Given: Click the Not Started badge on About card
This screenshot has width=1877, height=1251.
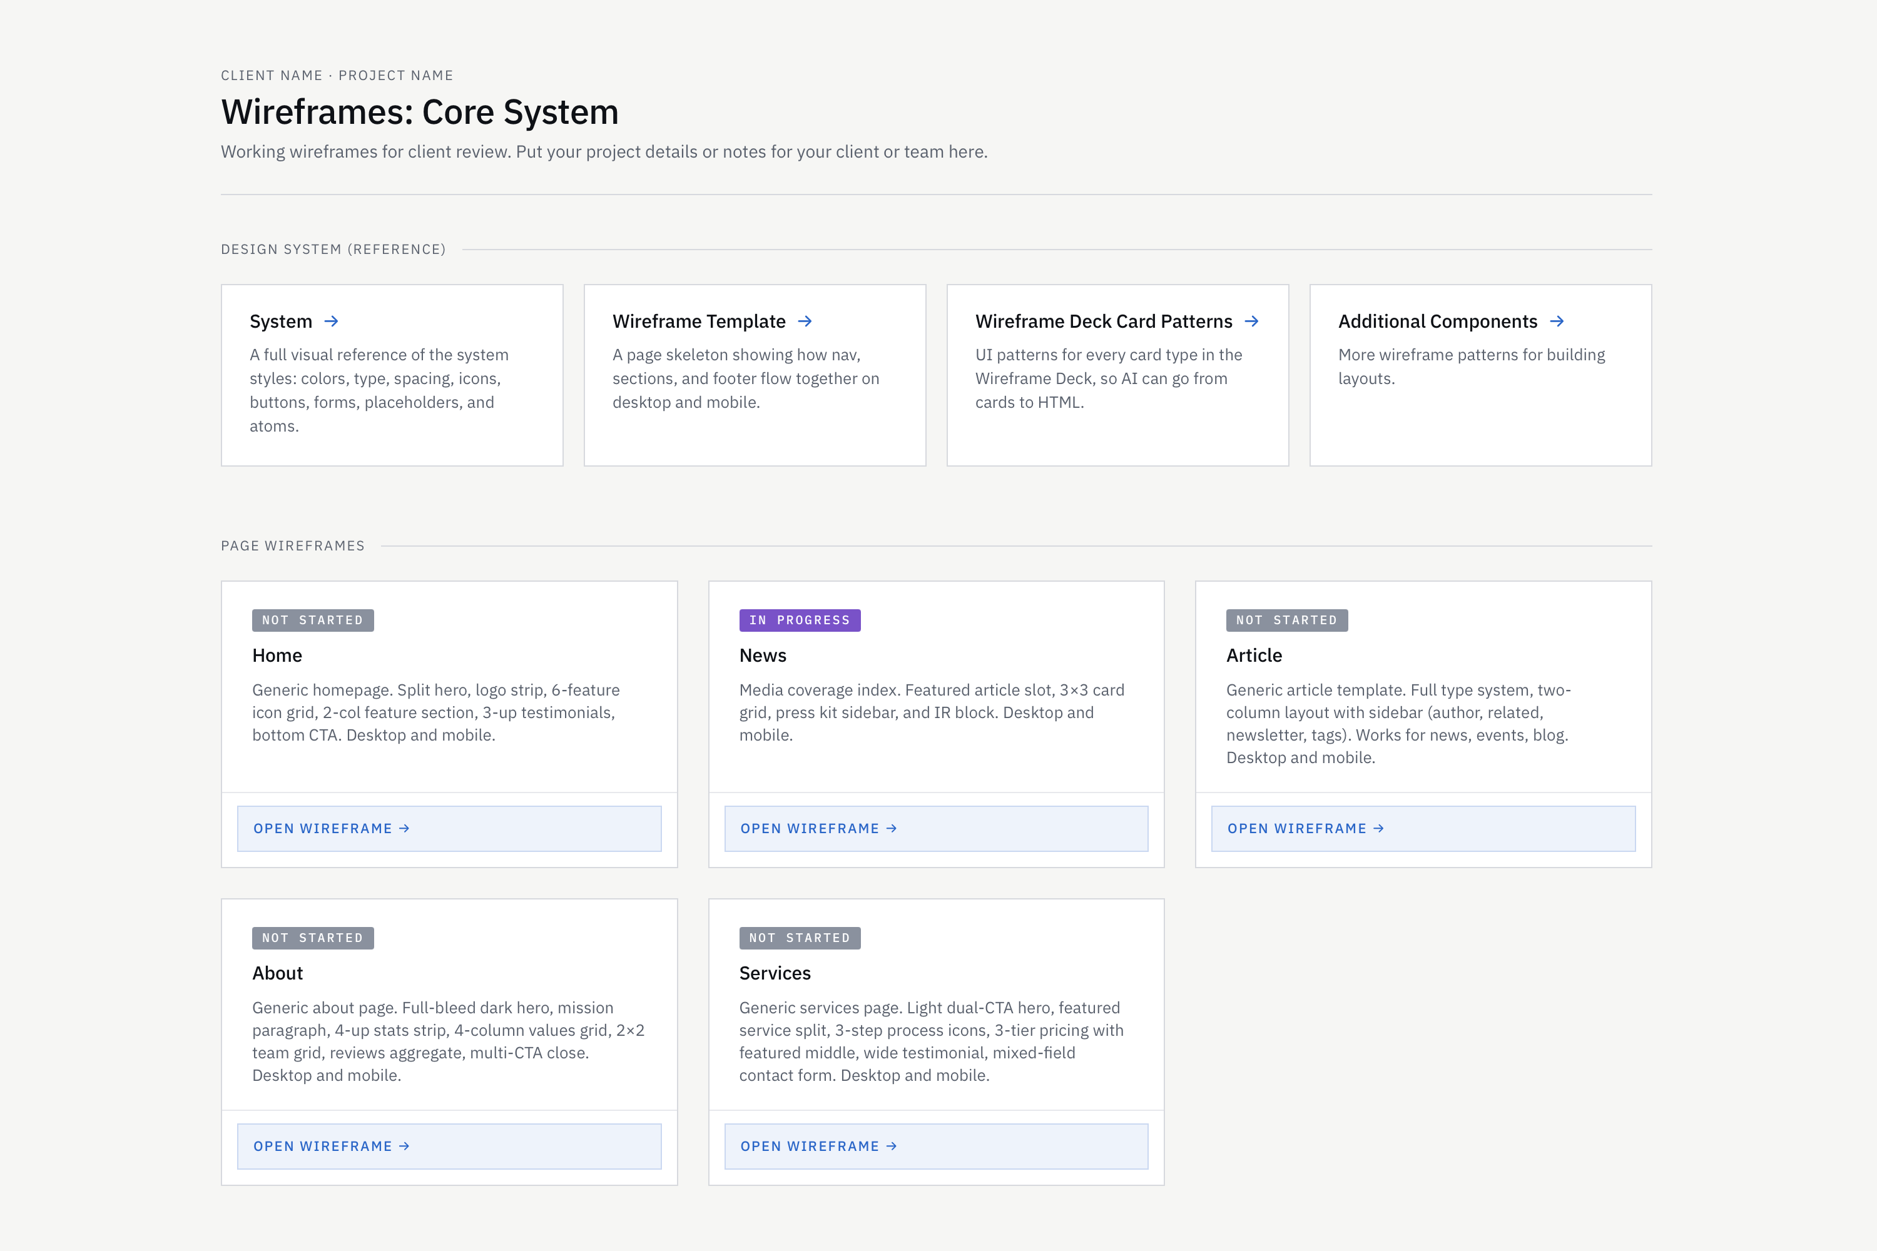Looking at the screenshot, I should click(x=313, y=938).
